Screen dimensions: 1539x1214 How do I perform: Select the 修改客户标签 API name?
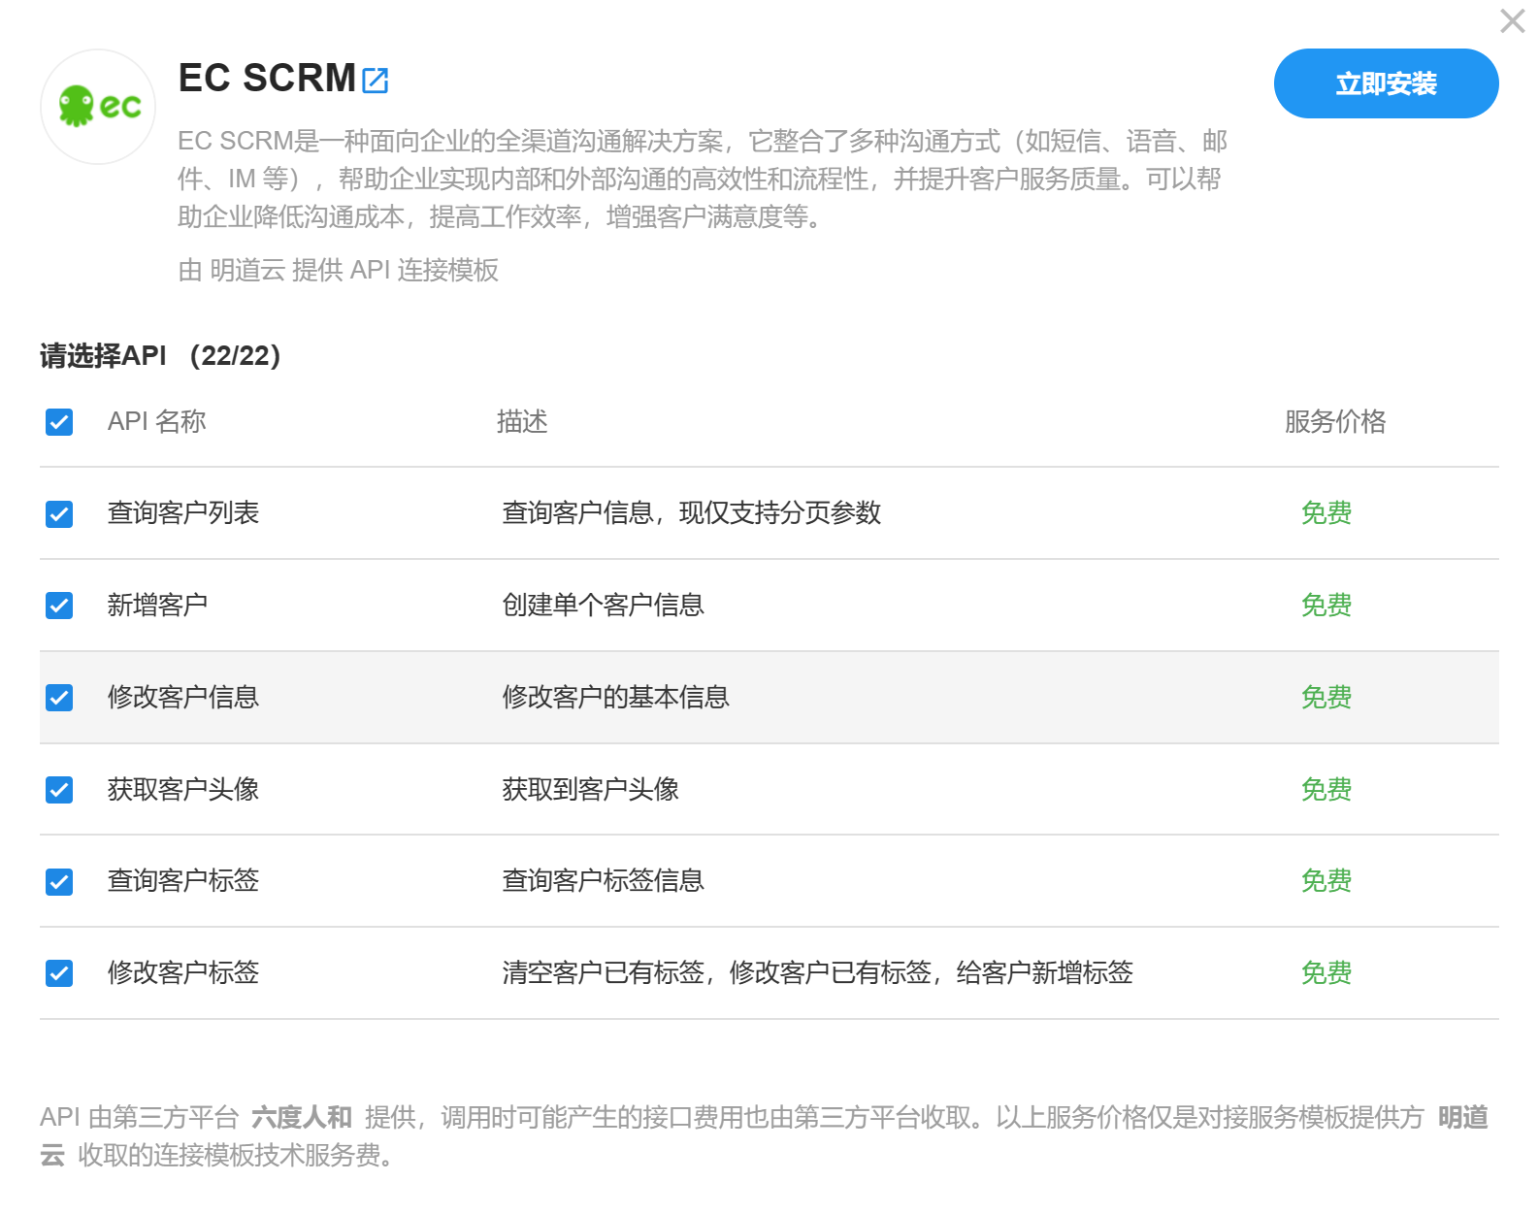click(x=183, y=972)
